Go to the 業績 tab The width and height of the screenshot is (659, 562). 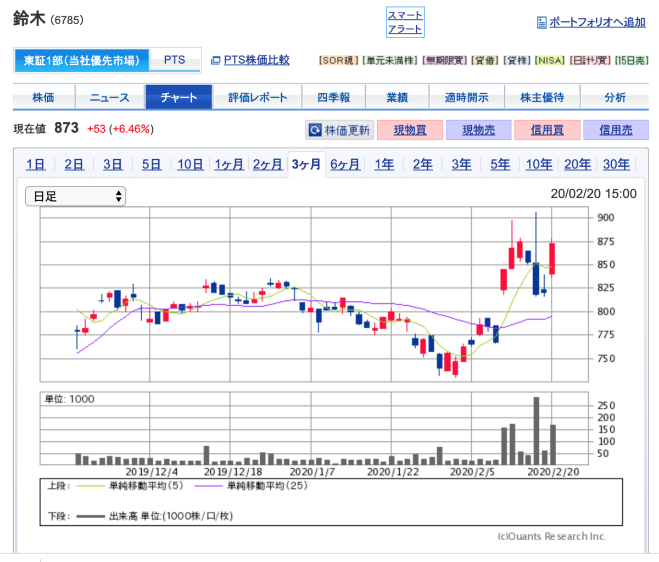pyautogui.click(x=397, y=98)
